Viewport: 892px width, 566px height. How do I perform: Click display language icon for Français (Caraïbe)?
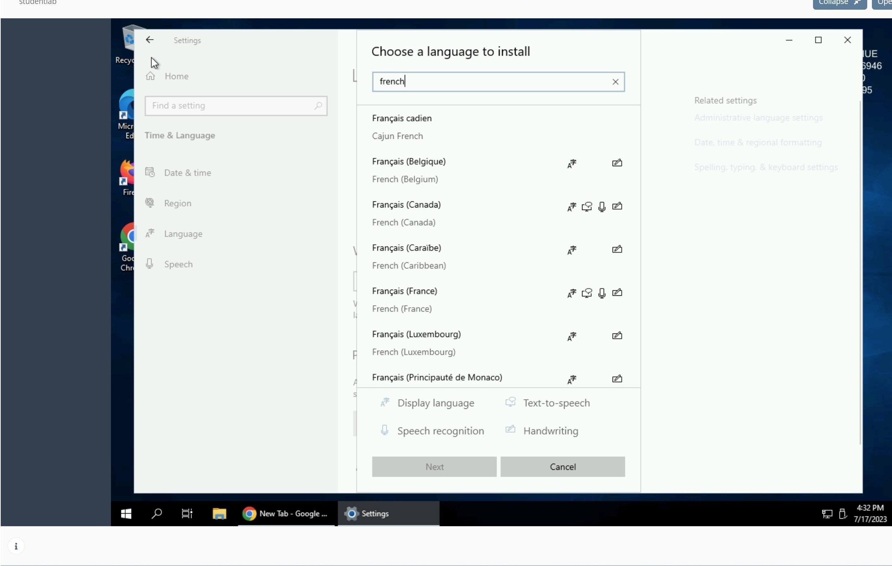coord(572,250)
